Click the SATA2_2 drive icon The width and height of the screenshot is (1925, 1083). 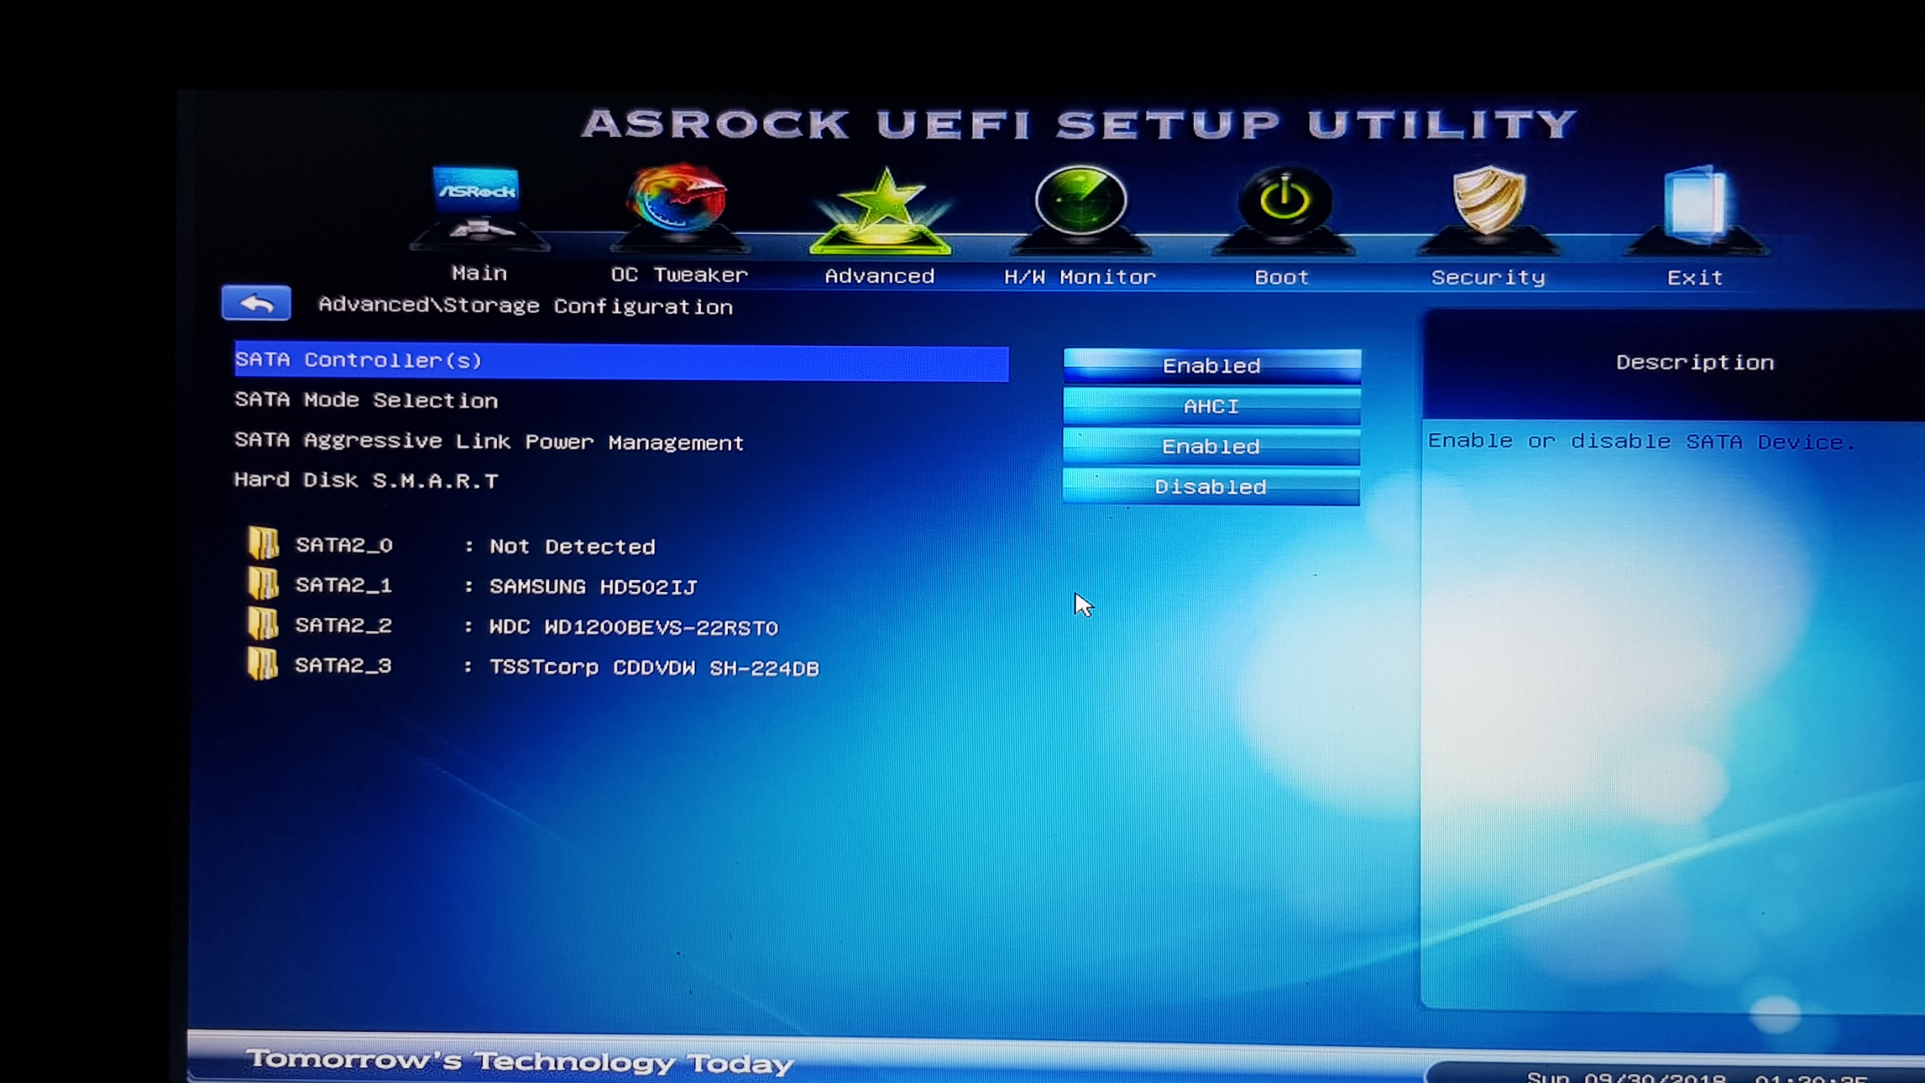click(x=263, y=623)
